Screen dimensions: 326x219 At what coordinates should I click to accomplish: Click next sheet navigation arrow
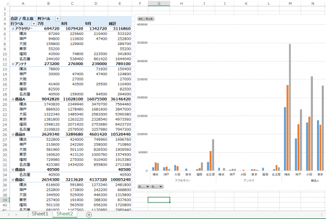pyautogui.click(x=16, y=214)
